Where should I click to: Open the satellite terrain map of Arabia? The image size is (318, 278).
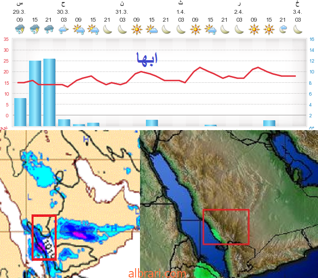(229, 204)
